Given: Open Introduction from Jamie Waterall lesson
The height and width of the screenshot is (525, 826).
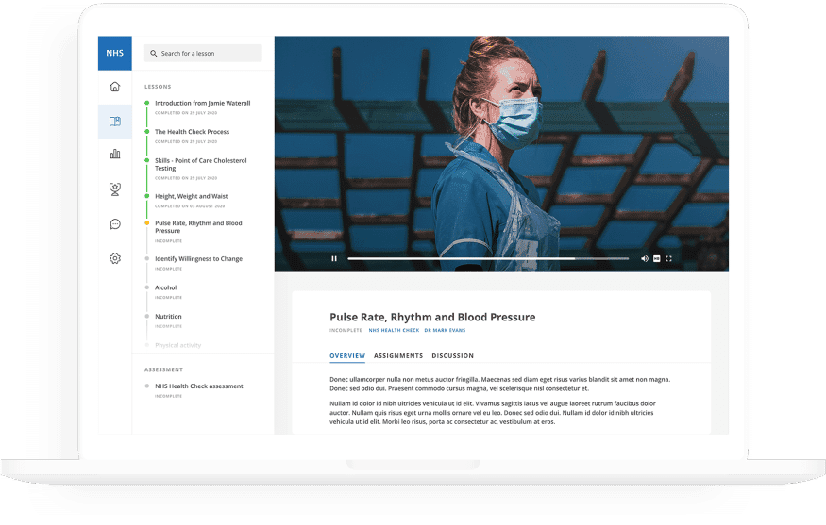Looking at the screenshot, I should pos(202,103).
